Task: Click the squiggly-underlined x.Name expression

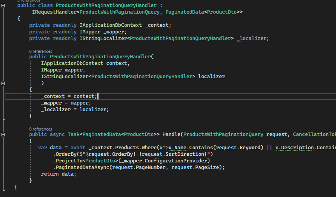Action: click(178, 148)
